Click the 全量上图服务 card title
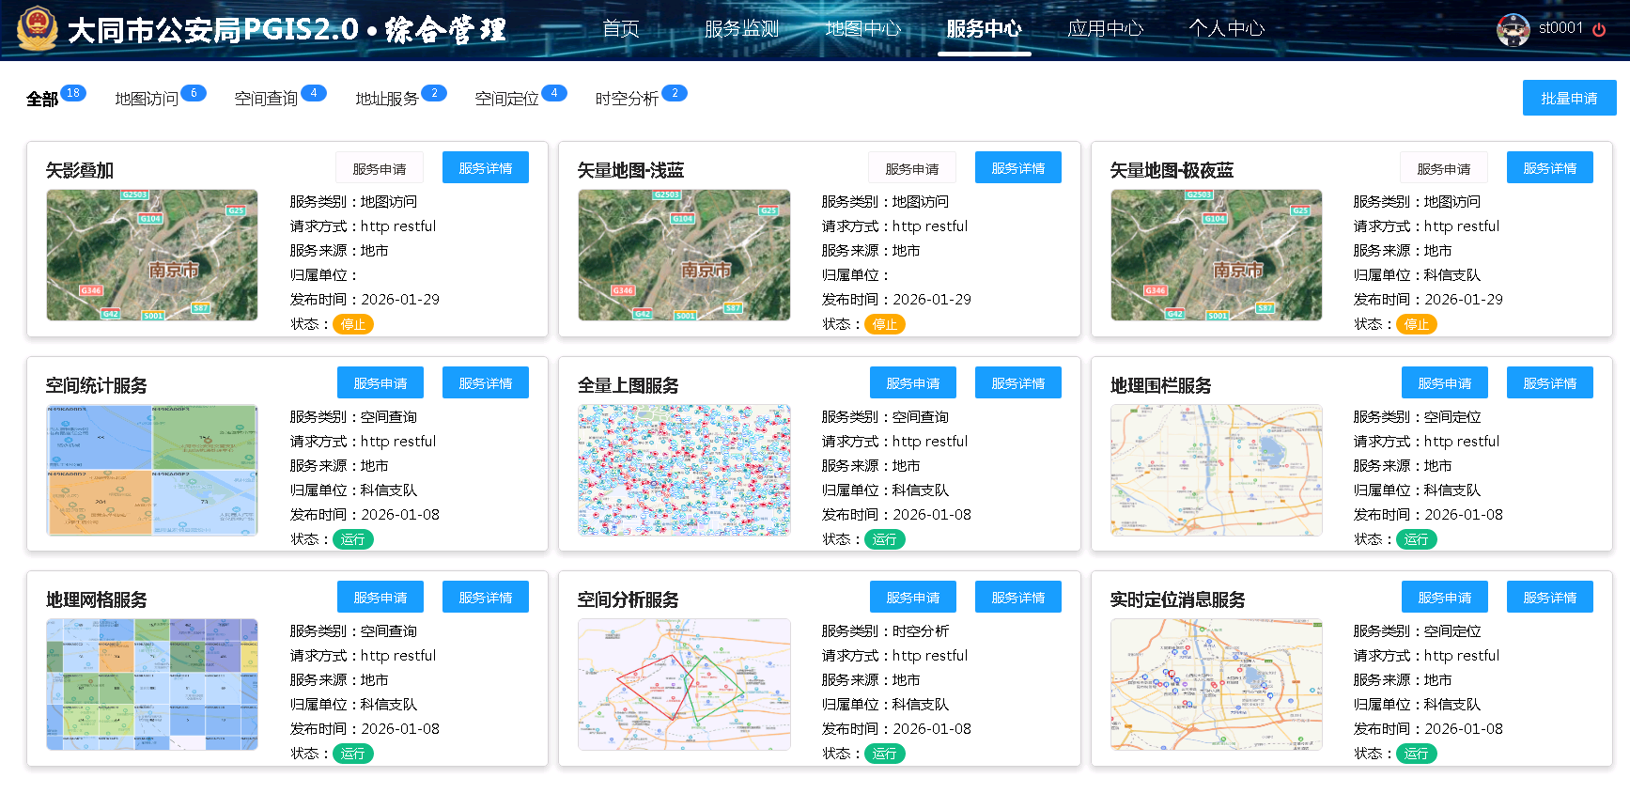Screen dimensions: 1630x809 [x=629, y=385]
